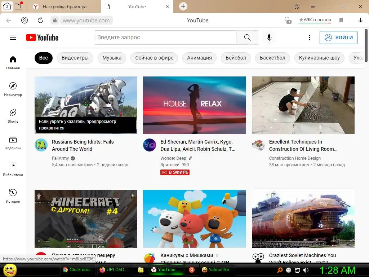
Task: Open browser bookmarks panel icon in title bar
Action: [297, 6]
